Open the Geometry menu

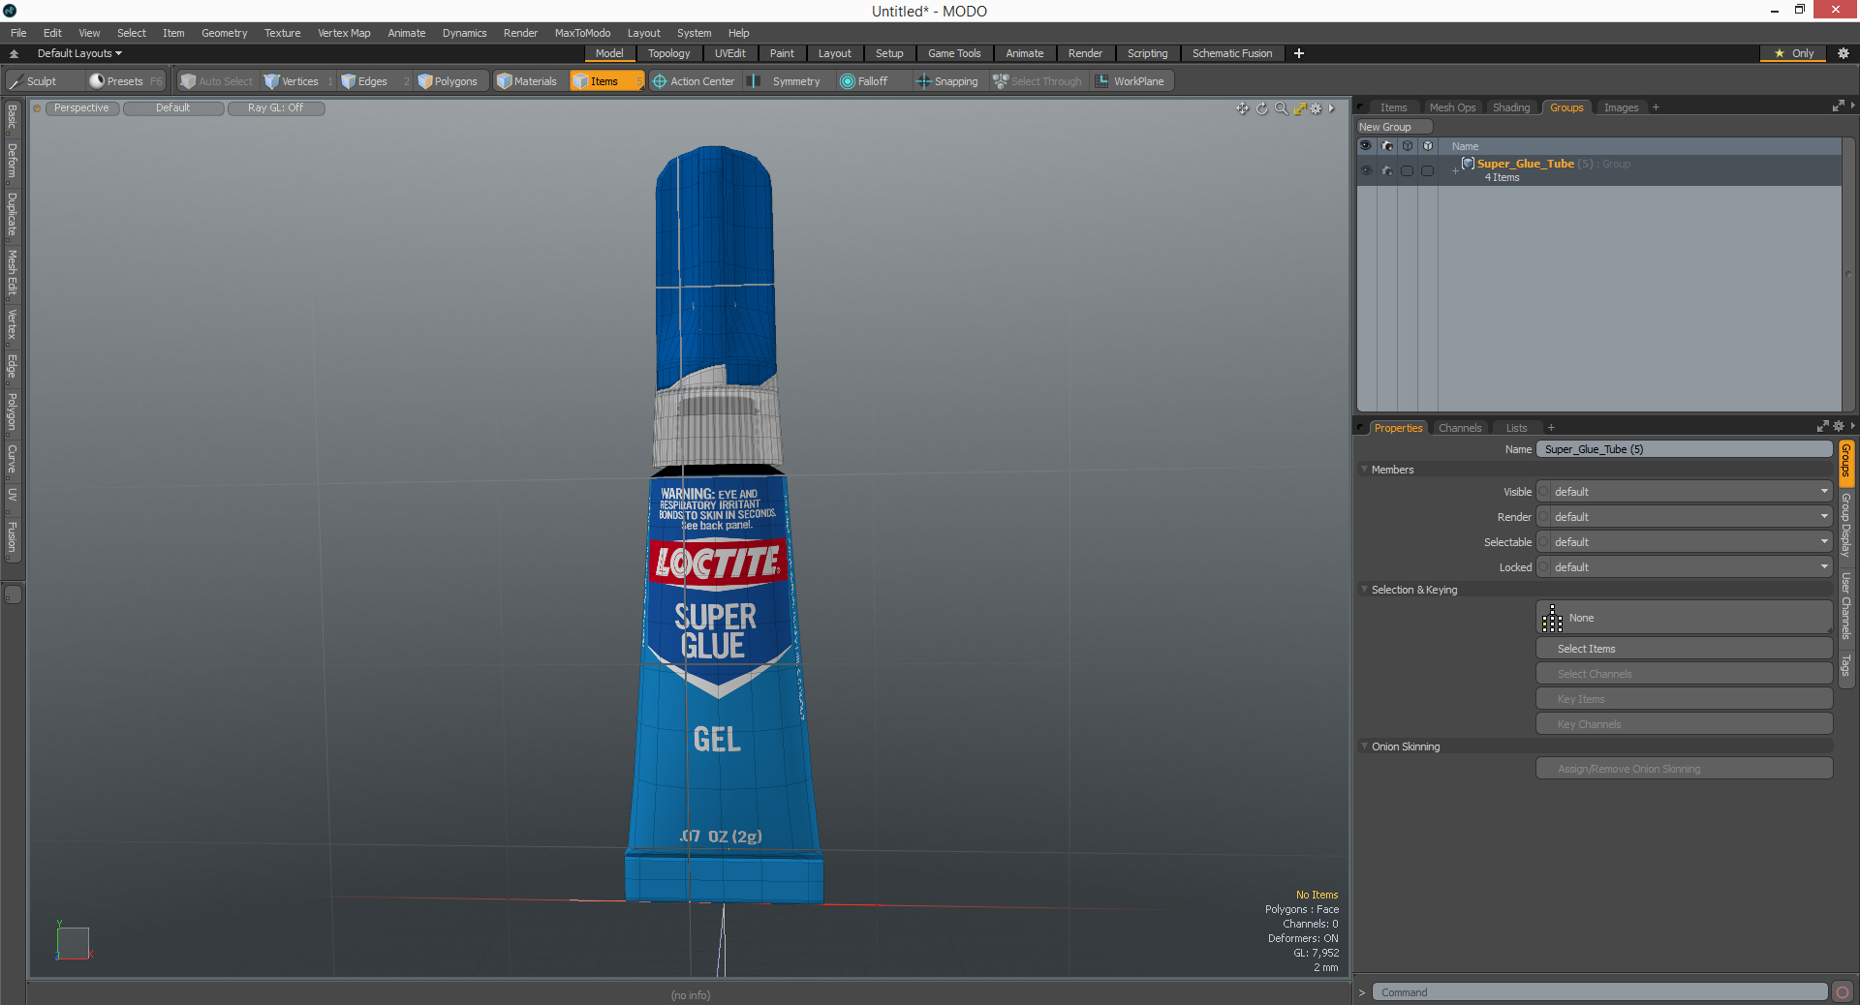click(224, 33)
